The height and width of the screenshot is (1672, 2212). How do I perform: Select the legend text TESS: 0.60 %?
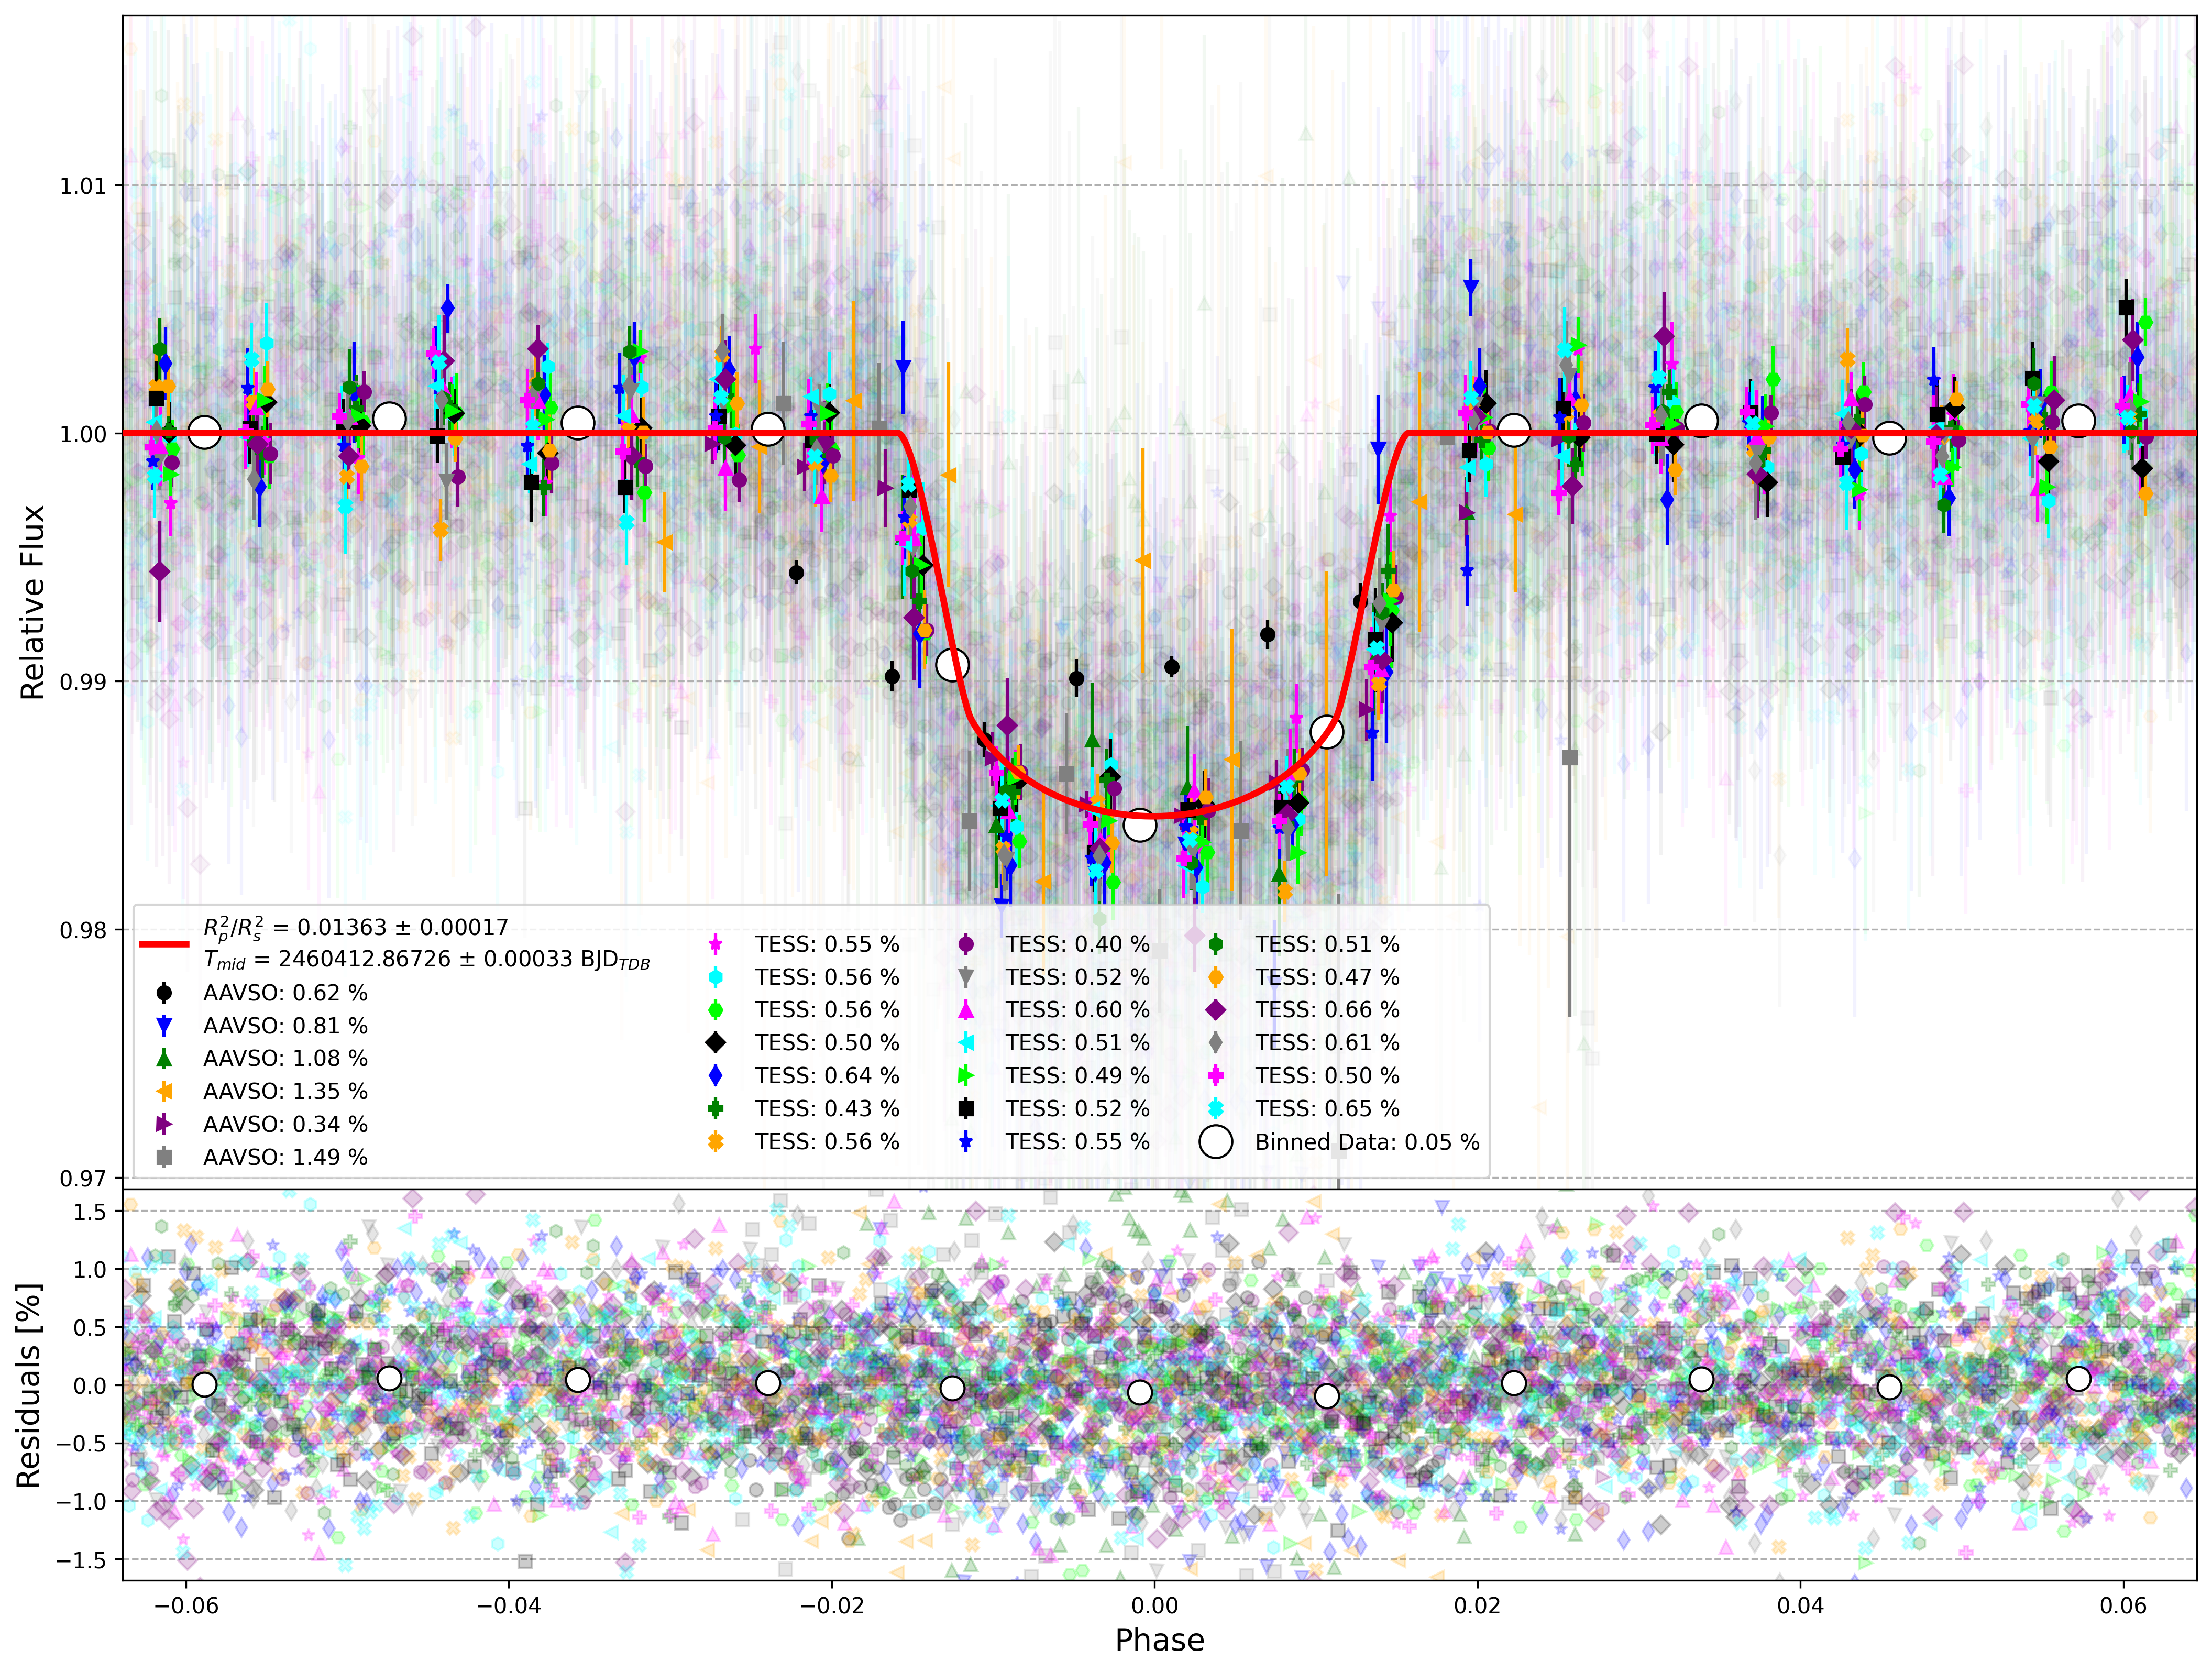coord(1078,1010)
